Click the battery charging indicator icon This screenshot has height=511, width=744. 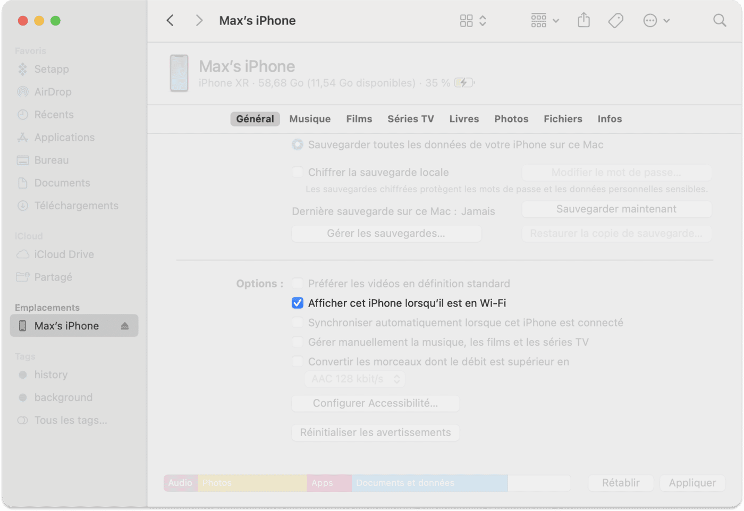coord(464,83)
